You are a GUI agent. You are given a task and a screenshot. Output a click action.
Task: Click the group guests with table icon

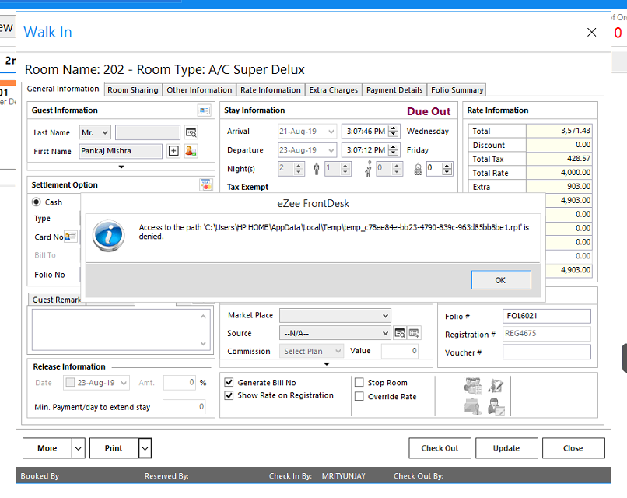click(x=473, y=385)
